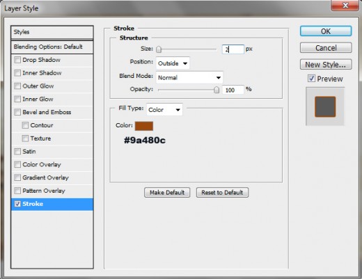This screenshot has height=279, width=362.
Task: Open the stroke Color swatch picker
Action: click(x=144, y=126)
